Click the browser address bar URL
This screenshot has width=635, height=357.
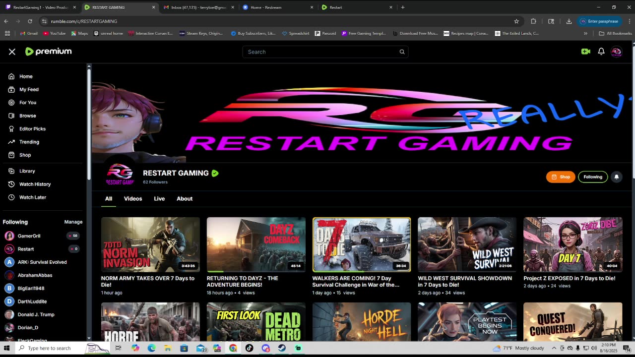[x=84, y=21]
